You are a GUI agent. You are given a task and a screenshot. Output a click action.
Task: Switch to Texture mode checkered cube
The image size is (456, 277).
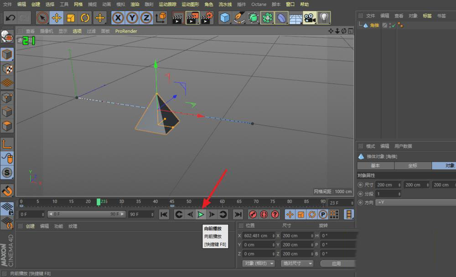click(7, 69)
